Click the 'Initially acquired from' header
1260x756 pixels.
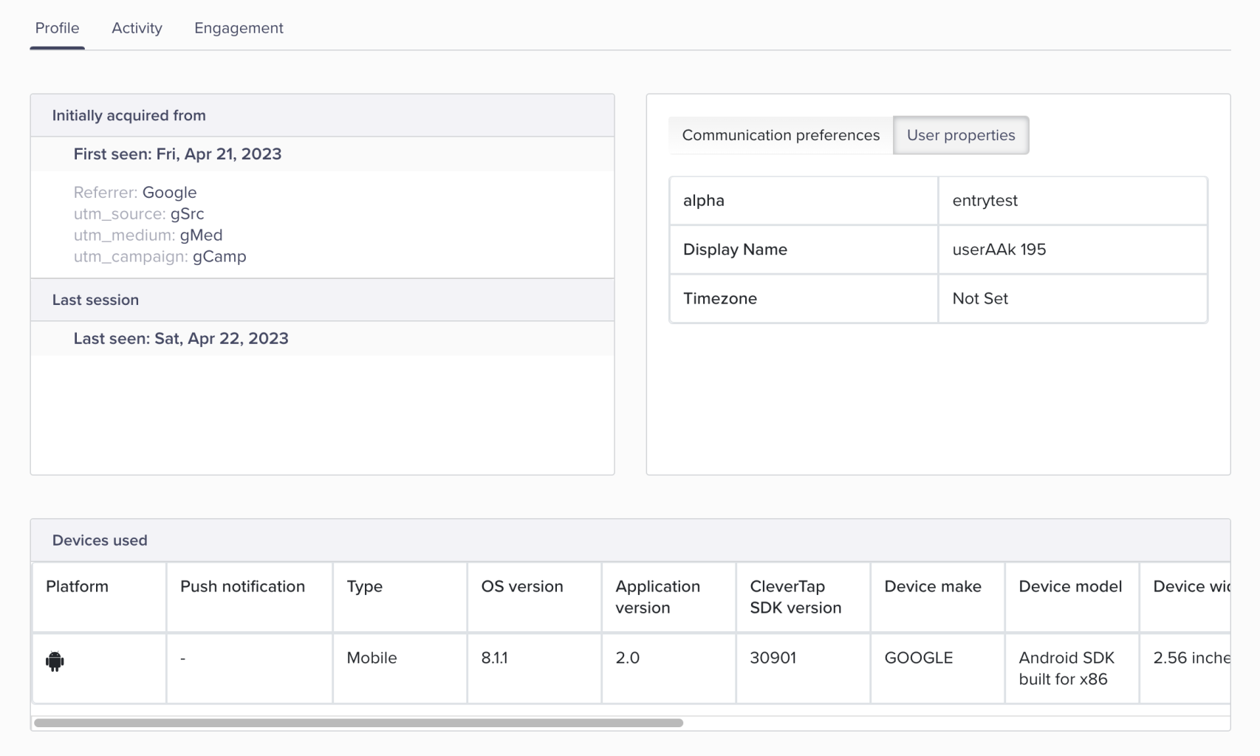click(322, 115)
